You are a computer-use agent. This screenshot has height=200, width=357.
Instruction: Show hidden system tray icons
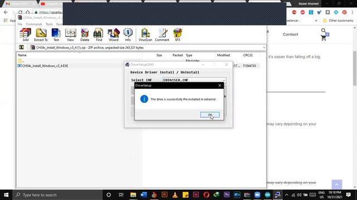pyautogui.click(x=286, y=195)
